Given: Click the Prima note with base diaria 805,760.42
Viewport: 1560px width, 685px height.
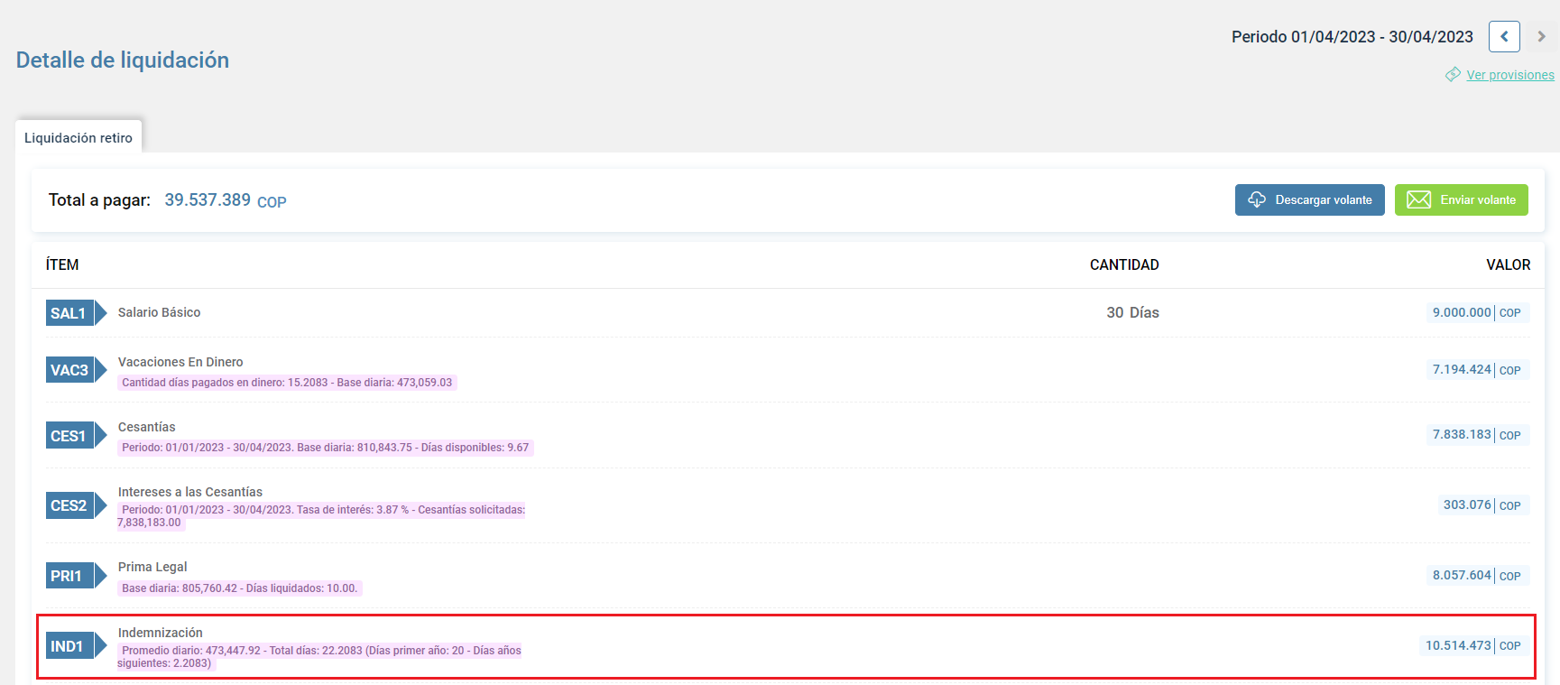Looking at the screenshot, I should [240, 588].
